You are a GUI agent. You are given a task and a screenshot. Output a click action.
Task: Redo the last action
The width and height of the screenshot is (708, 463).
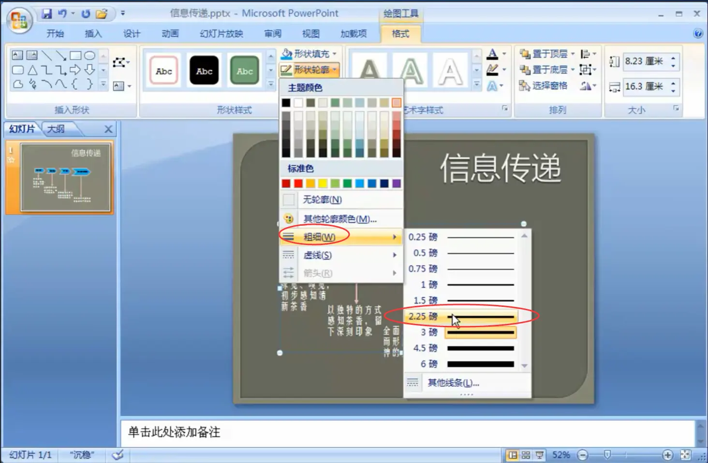point(86,14)
